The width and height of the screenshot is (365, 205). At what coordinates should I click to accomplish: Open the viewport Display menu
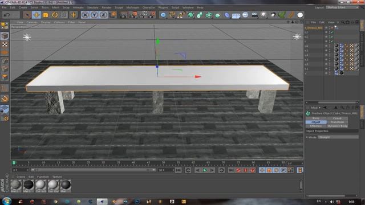(x=46, y=22)
